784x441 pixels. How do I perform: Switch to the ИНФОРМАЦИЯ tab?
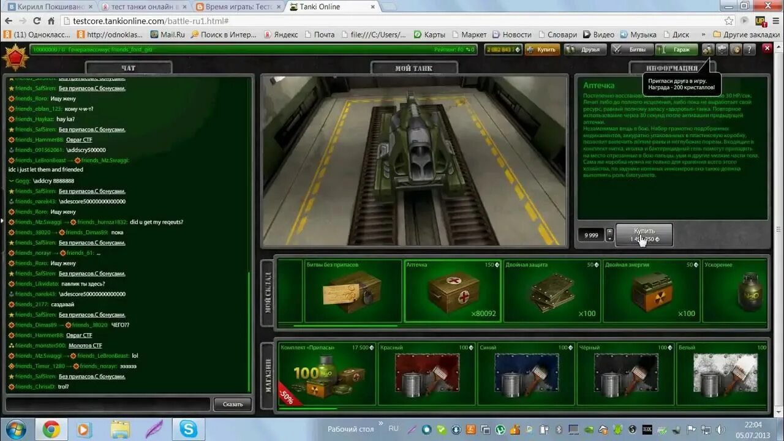(x=672, y=68)
